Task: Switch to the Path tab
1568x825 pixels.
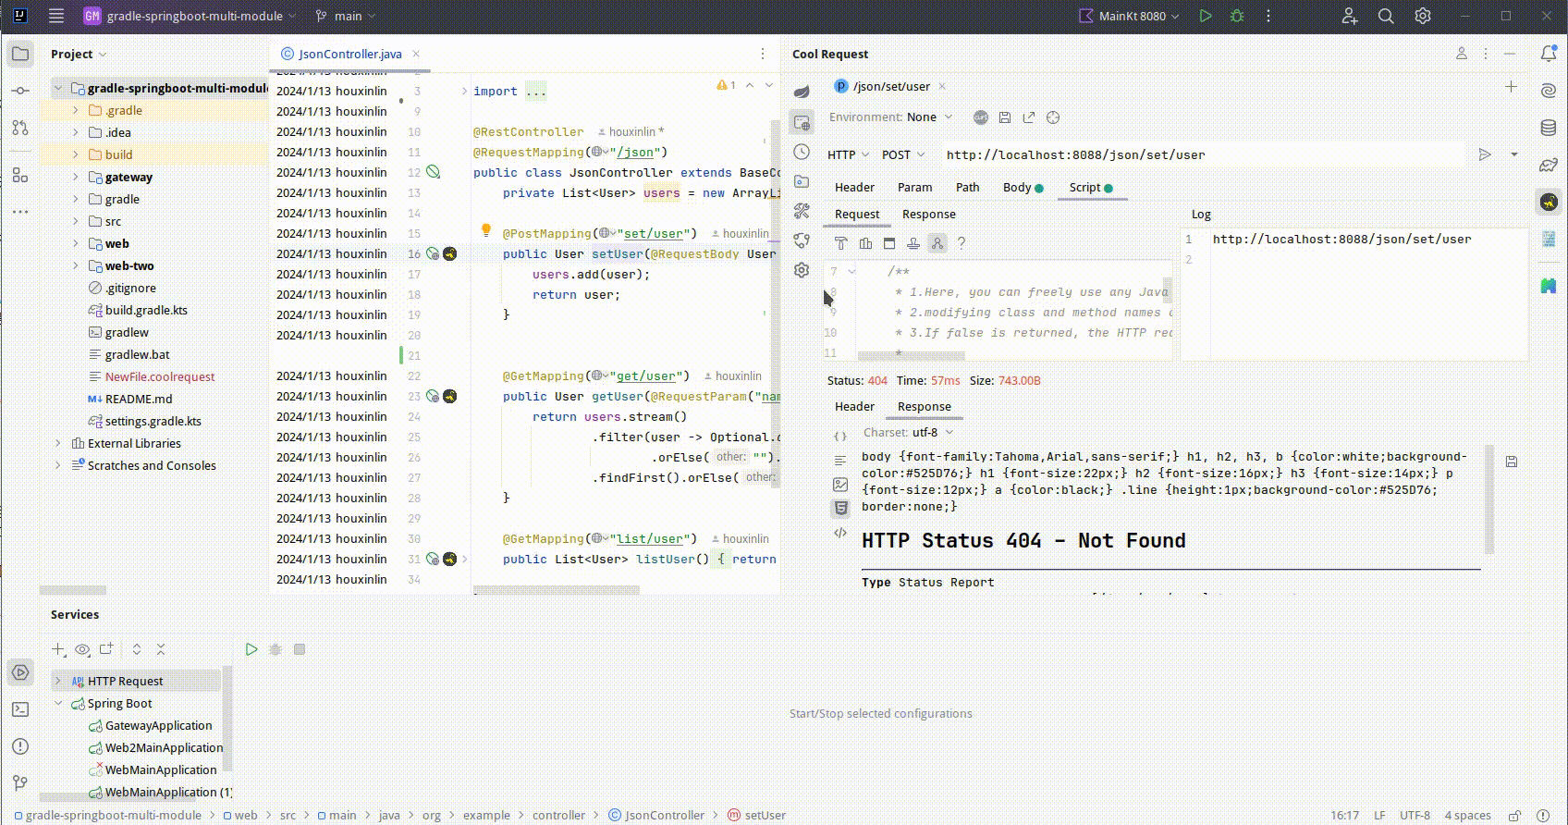Action: point(967,187)
